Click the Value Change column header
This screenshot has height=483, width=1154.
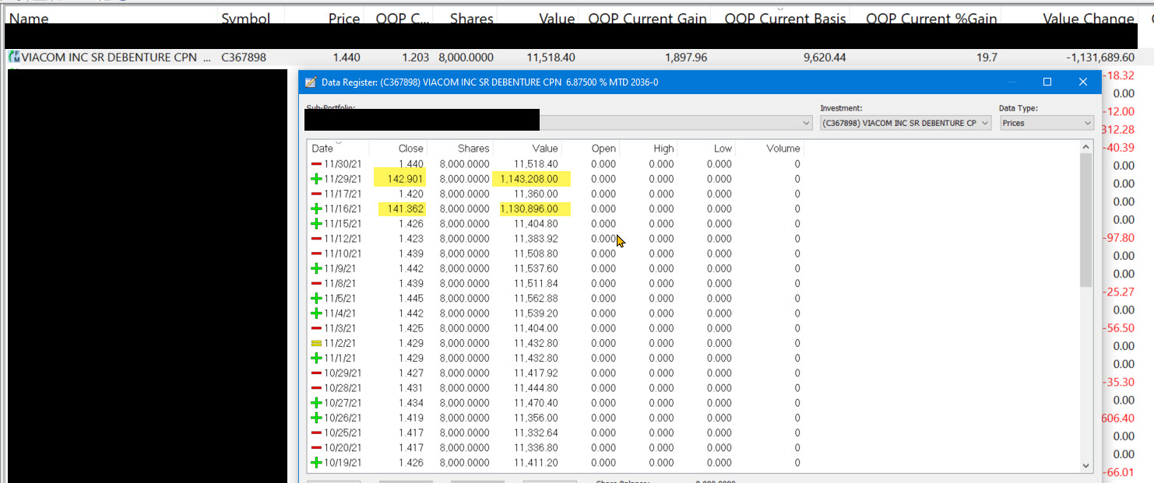click(1087, 18)
